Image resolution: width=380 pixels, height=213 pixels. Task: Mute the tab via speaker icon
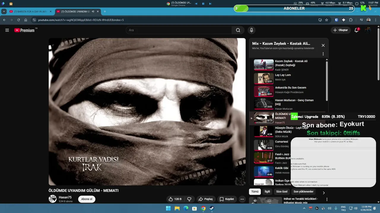93,12
